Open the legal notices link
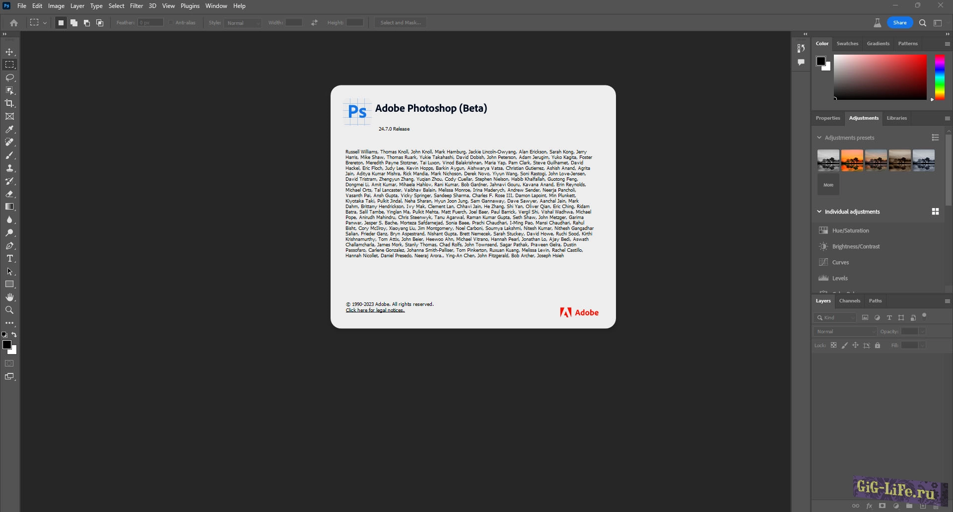This screenshot has width=953, height=512. coord(375,310)
